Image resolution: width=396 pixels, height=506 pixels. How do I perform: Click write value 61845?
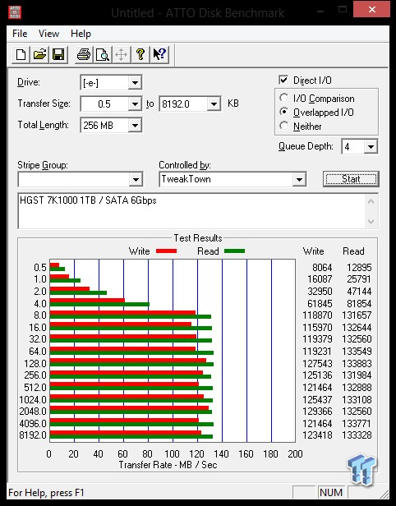tap(320, 303)
